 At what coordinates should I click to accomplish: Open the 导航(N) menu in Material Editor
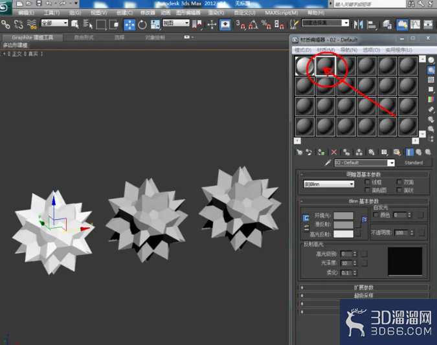click(x=349, y=50)
